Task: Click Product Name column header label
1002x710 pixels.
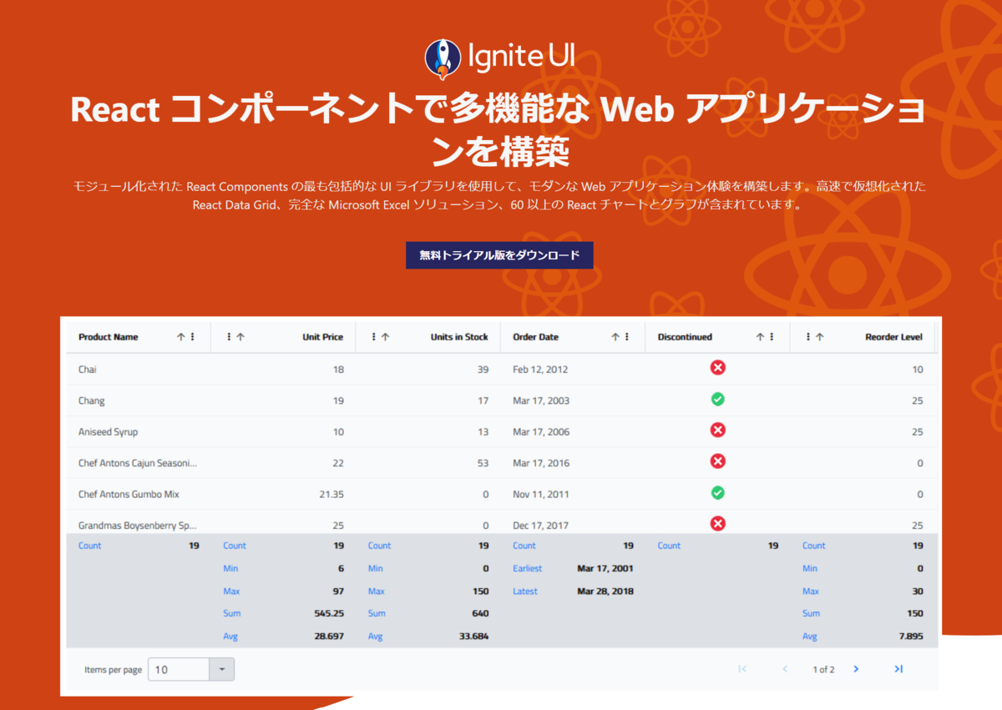Action: pos(109,337)
